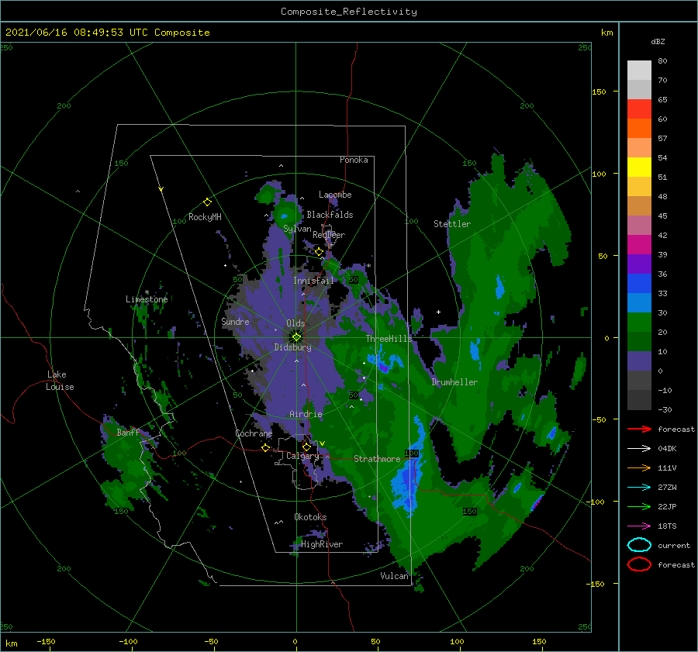Click the cyan current ellipse icon
The width and height of the screenshot is (698, 652).
click(639, 545)
